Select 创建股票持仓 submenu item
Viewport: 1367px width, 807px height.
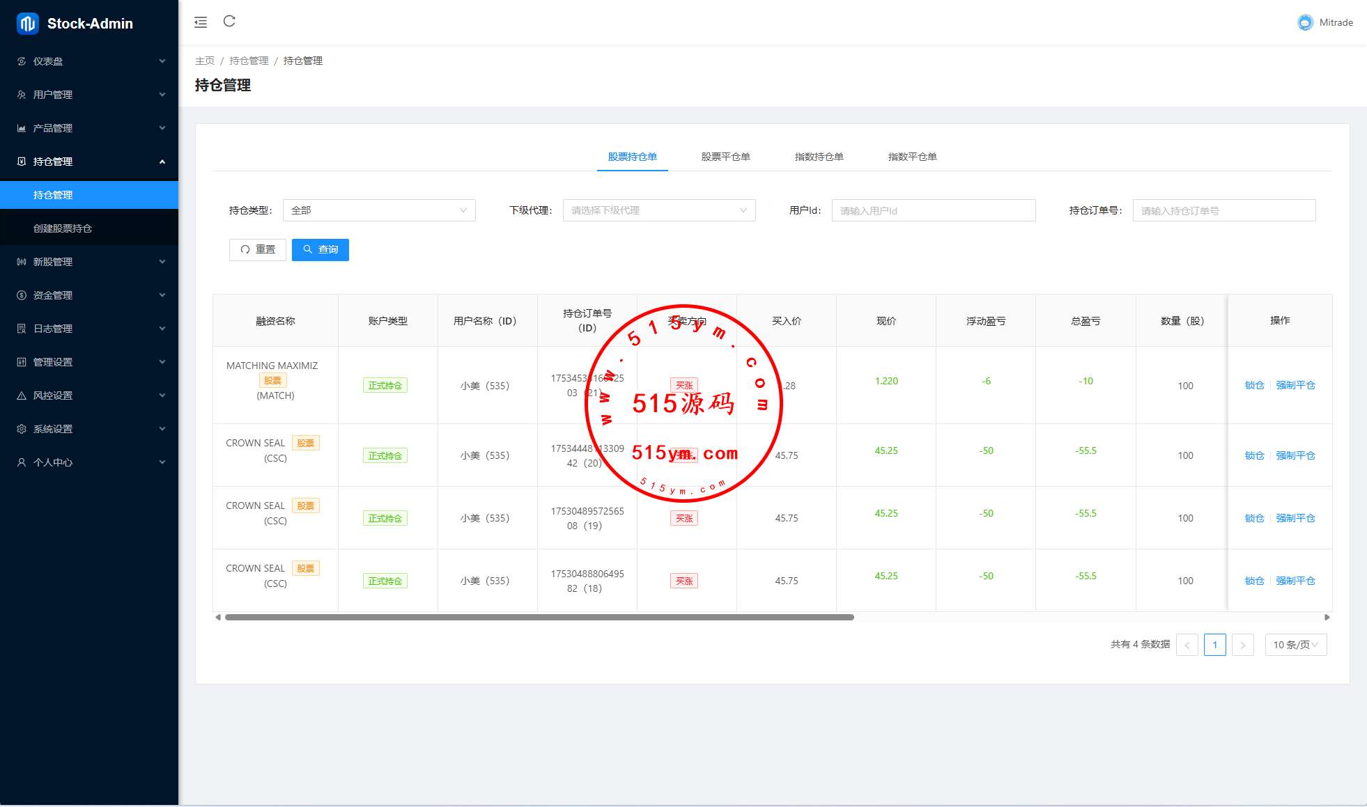pyautogui.click(x=63, y=228)
